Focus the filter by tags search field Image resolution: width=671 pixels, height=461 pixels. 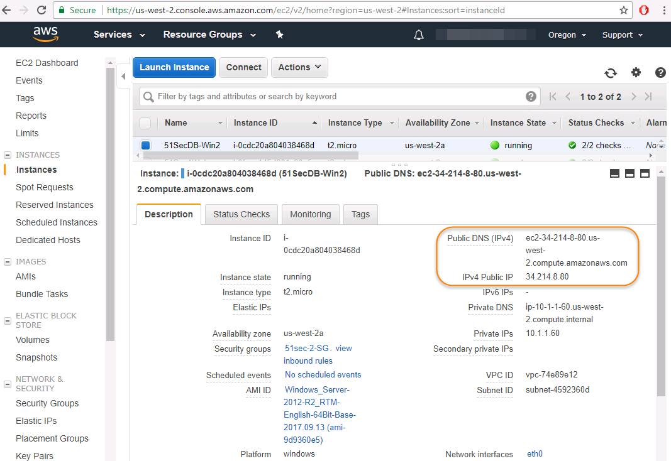pyautogui.click(x=338, y=97)
